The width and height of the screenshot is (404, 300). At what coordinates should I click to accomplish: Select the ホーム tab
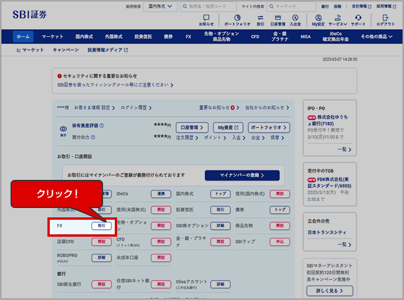(x=23, y=36)
